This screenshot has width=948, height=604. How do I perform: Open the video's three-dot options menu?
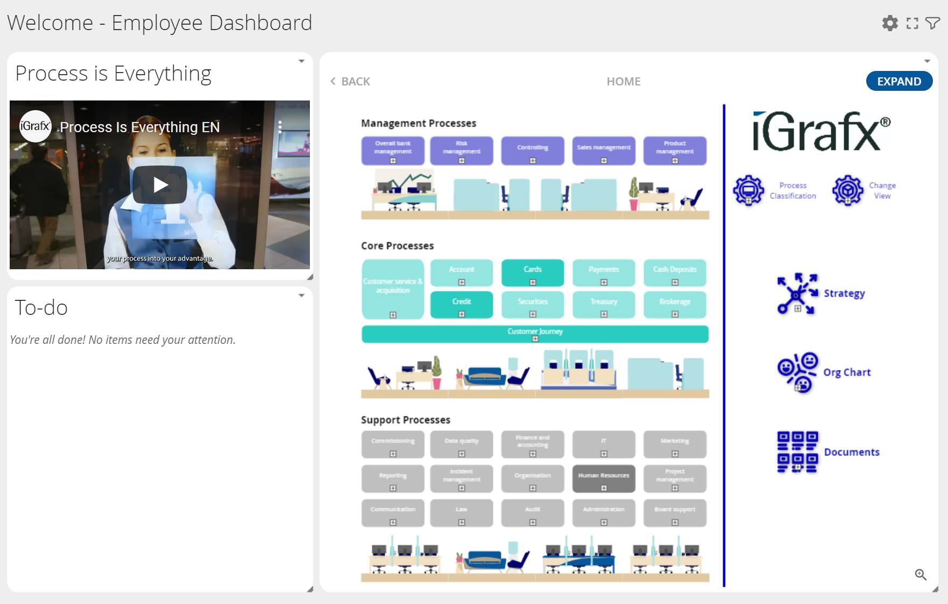(x=280, y=127)
